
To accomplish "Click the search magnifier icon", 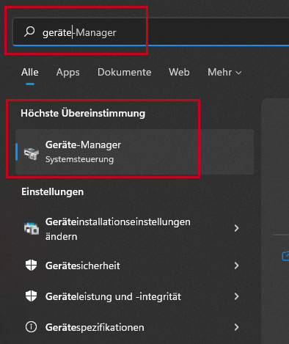I will point(29,32).
